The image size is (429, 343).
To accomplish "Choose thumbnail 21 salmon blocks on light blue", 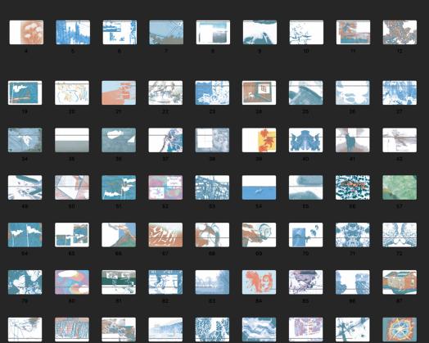I will pos(119,93).
